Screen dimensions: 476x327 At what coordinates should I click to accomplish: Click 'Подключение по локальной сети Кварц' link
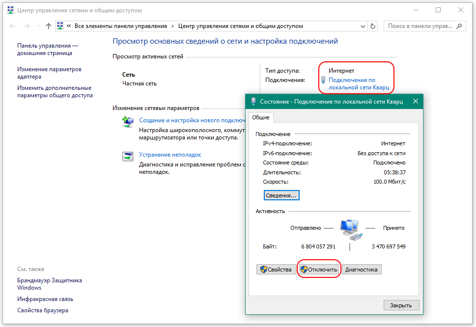[359, 84]
